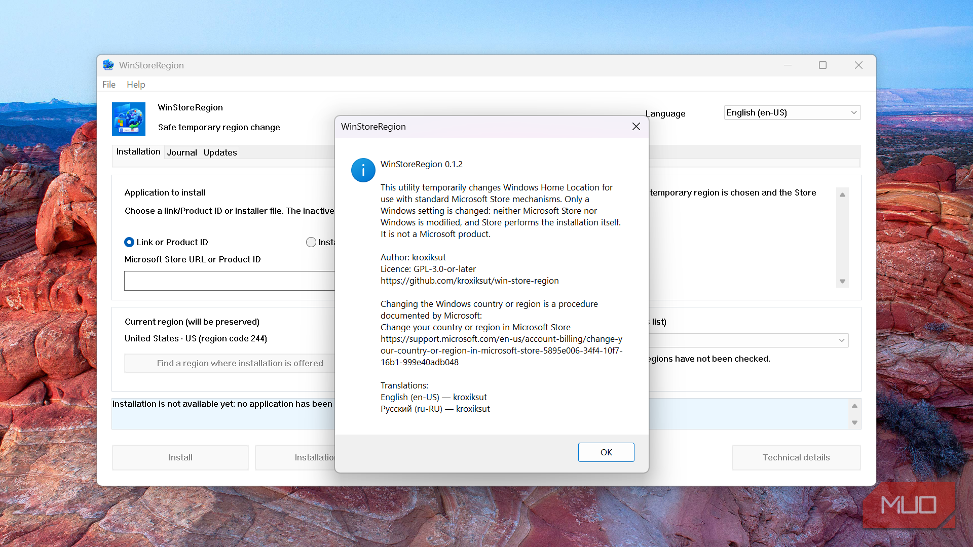Click the GitHub win-store-region URL text

coord(470,281)
